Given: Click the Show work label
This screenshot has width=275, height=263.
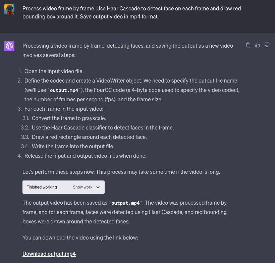Looking at the screenshot, I should tap(82, 187).
